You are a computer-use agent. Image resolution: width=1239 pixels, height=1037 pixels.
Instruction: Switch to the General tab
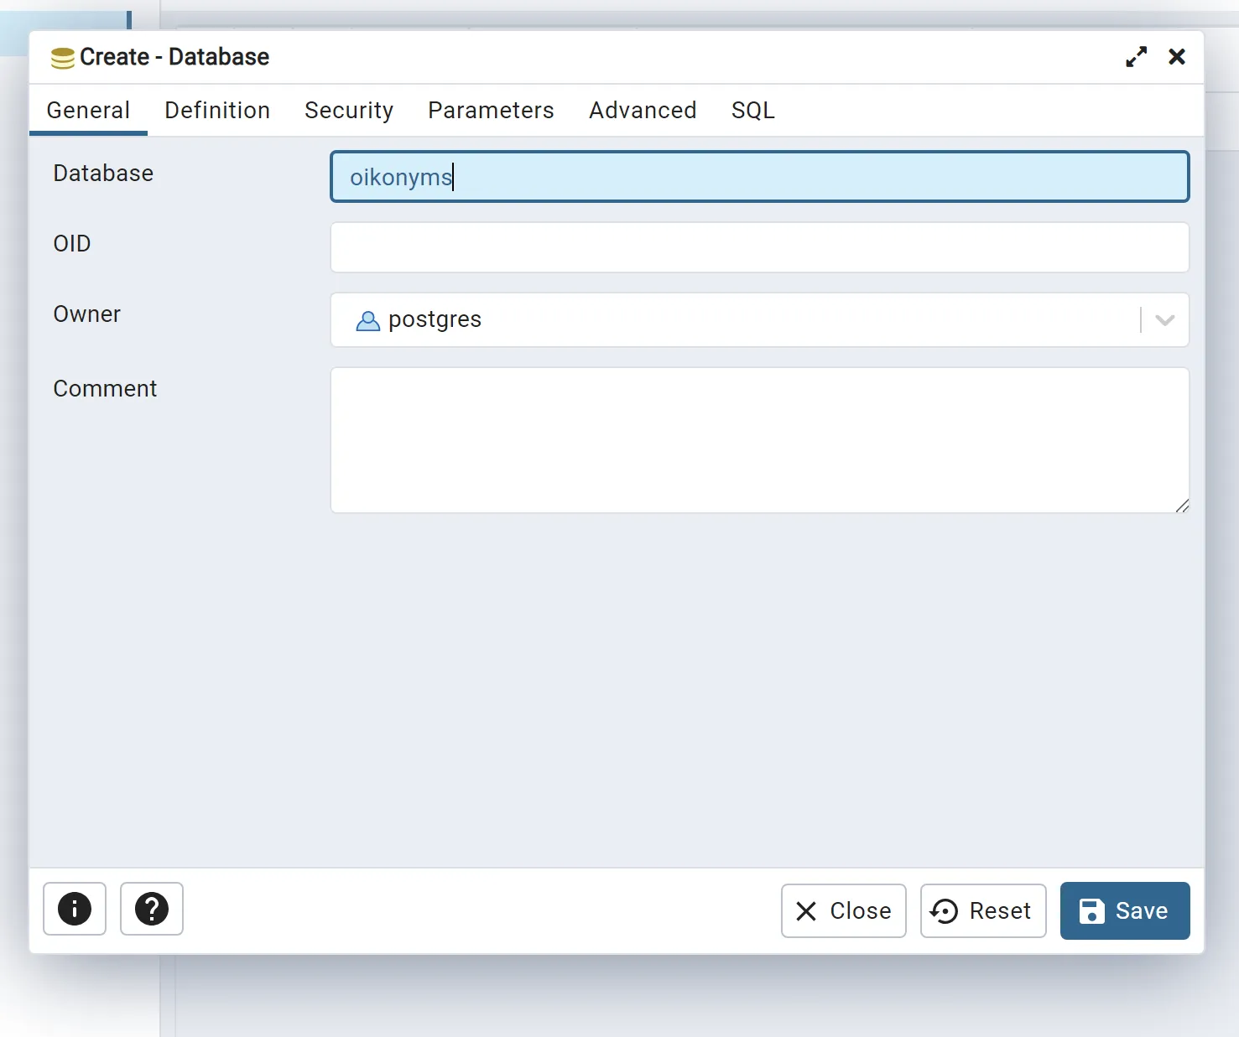pyautogui.click(x=88, y=111)
